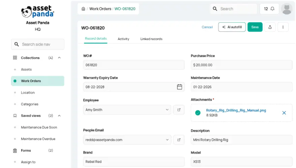Click the Save button

click(x=255, y=27)
